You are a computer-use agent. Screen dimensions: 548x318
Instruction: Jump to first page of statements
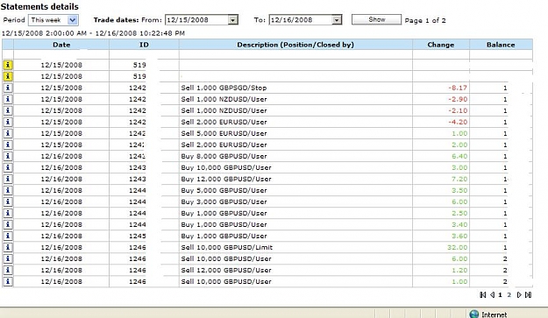483,295
